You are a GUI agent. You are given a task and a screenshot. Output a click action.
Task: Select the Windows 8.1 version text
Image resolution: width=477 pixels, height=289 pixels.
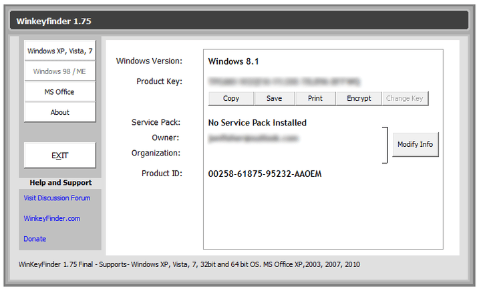tap(233, 61)
